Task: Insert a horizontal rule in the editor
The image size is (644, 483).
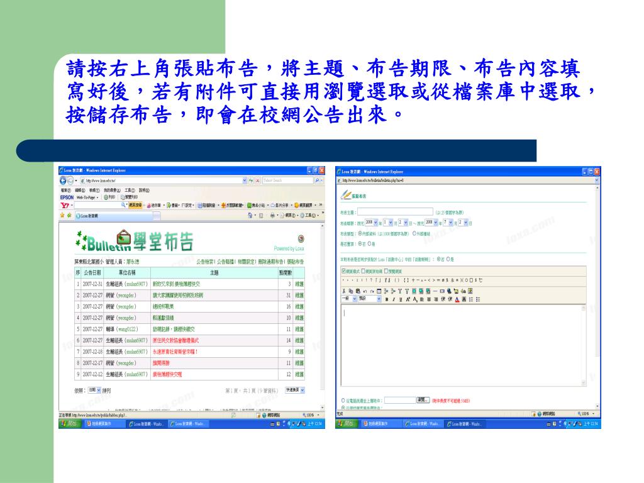Action: point(435,291)
